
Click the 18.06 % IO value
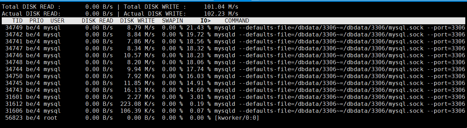(199, 62)
